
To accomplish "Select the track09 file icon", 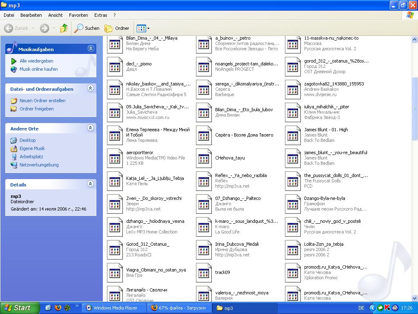I will (204, 273).
